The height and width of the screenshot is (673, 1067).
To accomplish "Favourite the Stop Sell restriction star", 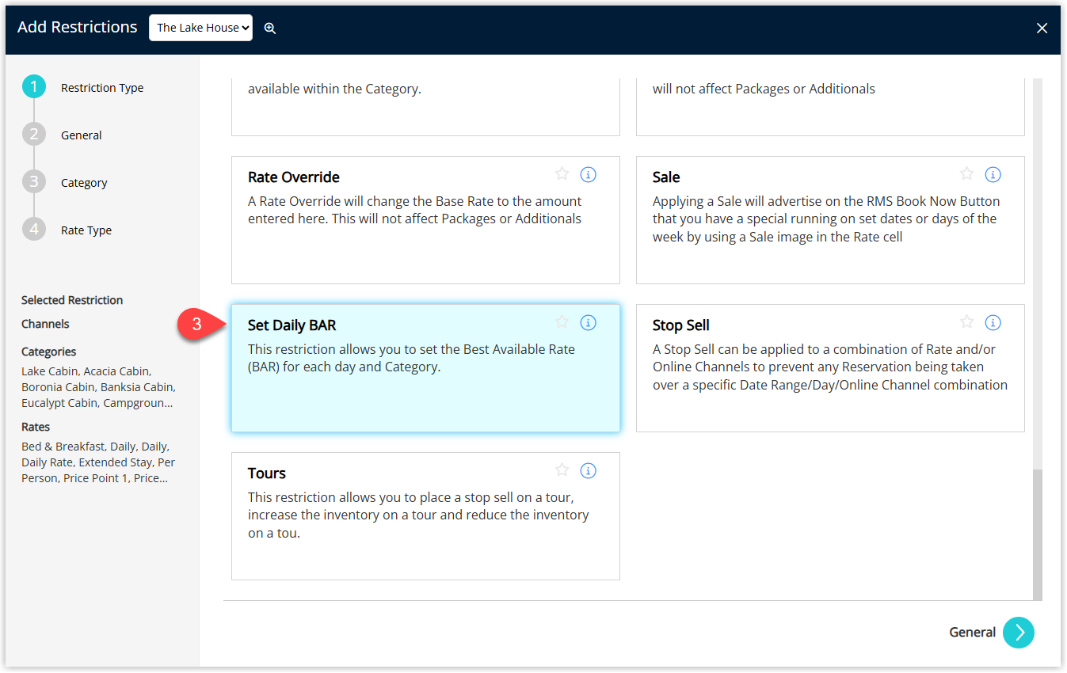I will click(x=966, y=322).
